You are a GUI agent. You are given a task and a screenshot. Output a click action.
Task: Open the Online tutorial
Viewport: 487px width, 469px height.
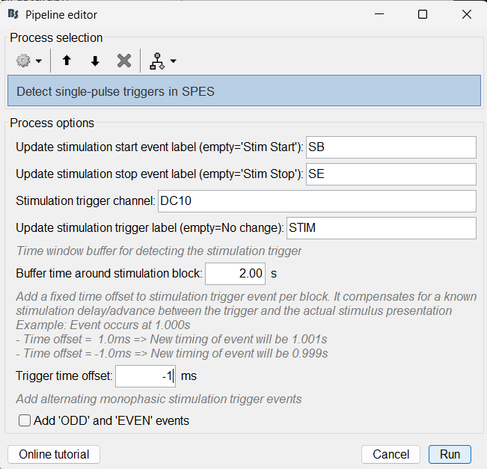point(54,454)
